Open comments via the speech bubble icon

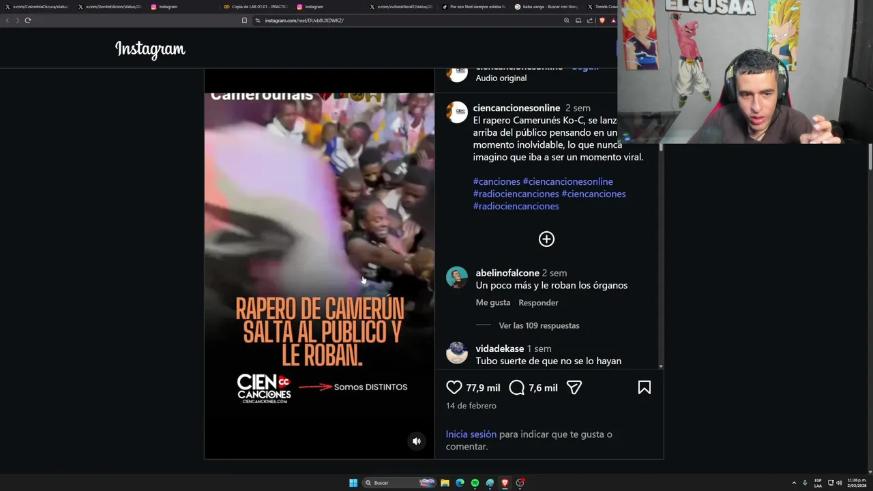517,387
